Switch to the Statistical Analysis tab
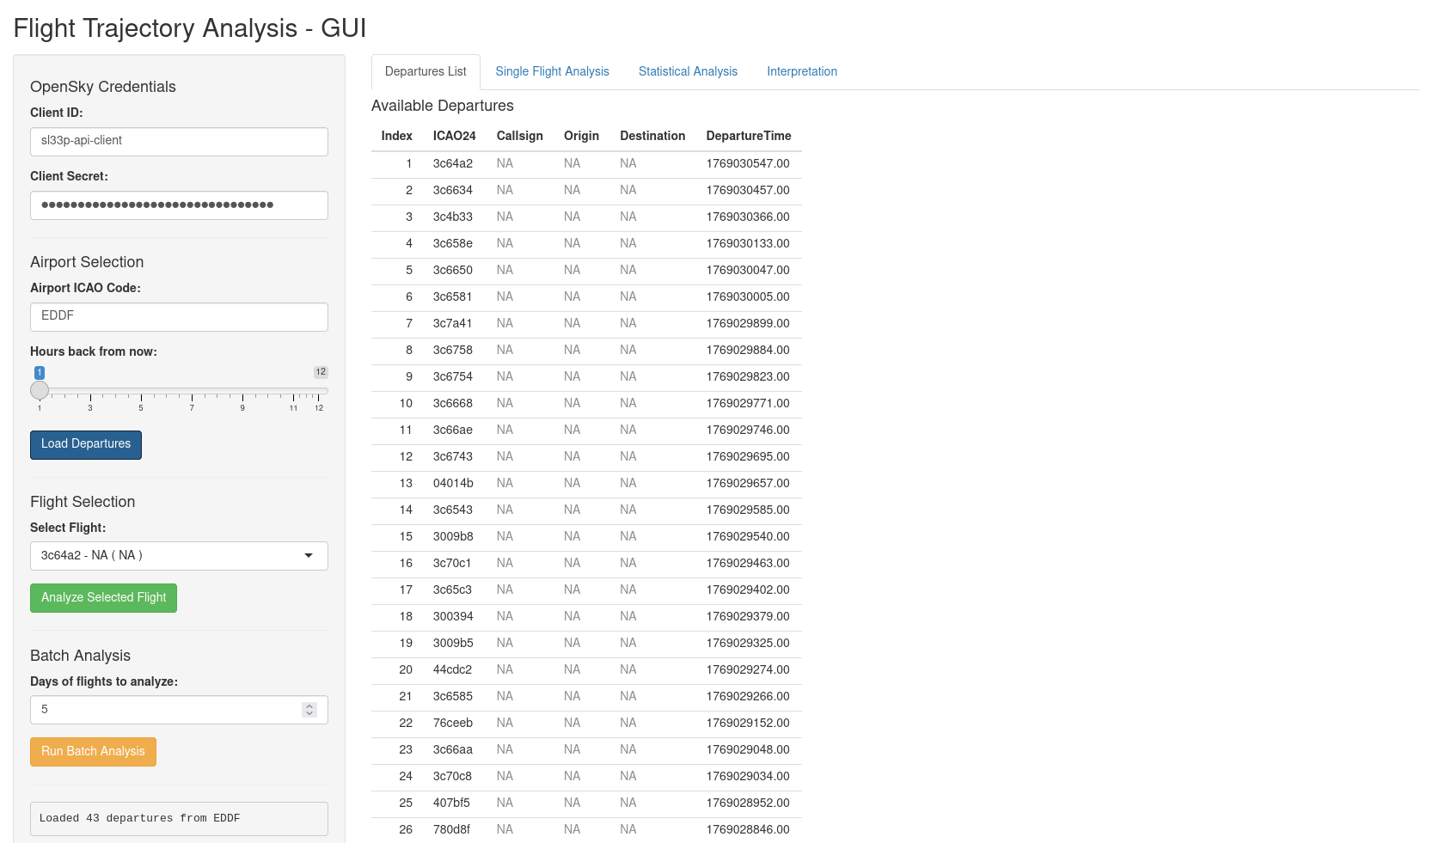 [x=688, y=71]
